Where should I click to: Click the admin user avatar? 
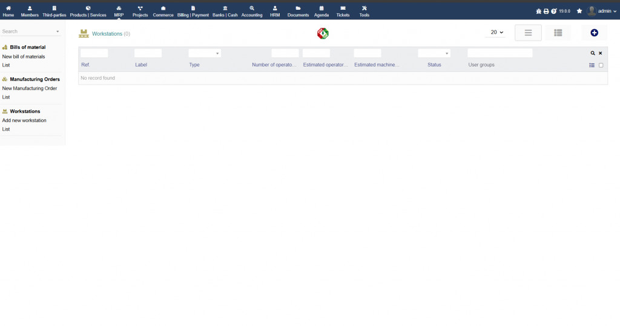pyautogui.click(x=592, y=11)
